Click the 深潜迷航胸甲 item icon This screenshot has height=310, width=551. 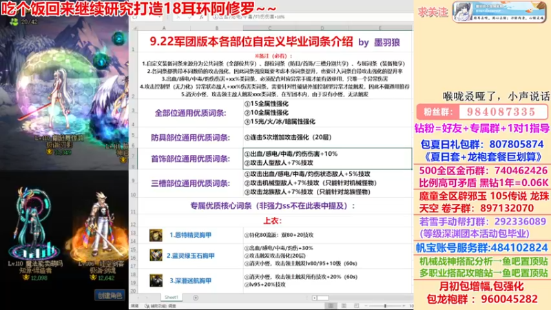tap(156, 280)
